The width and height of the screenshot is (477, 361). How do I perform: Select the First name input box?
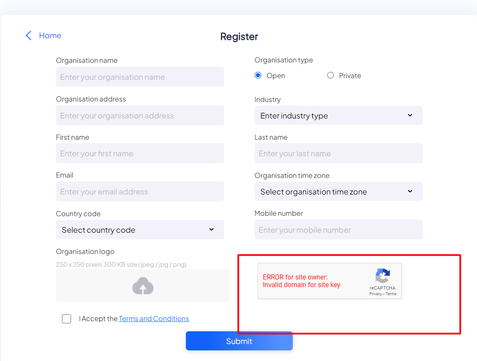[x=140, y=153]
